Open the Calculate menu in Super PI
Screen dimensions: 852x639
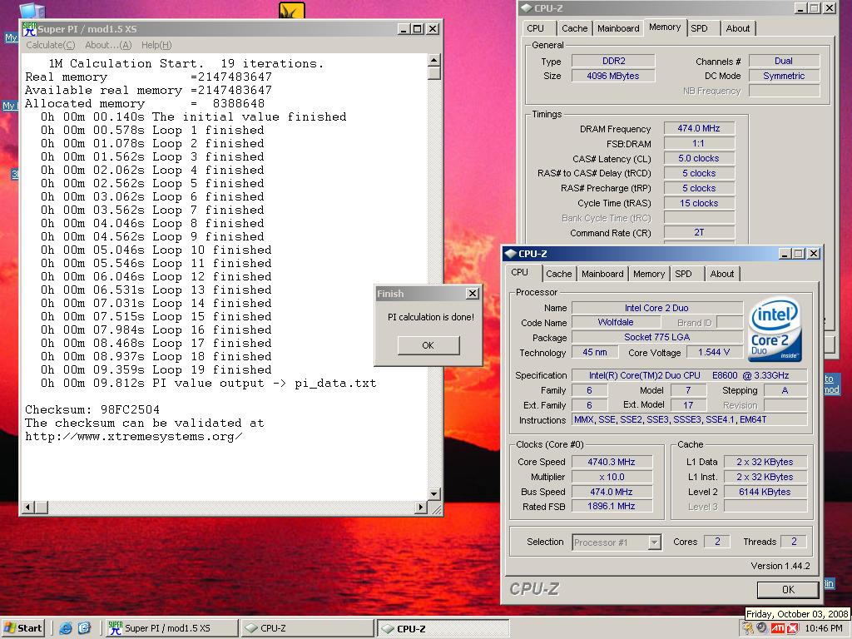point(50,45)
